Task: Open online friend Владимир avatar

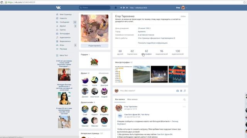Action: pos(104,109)
